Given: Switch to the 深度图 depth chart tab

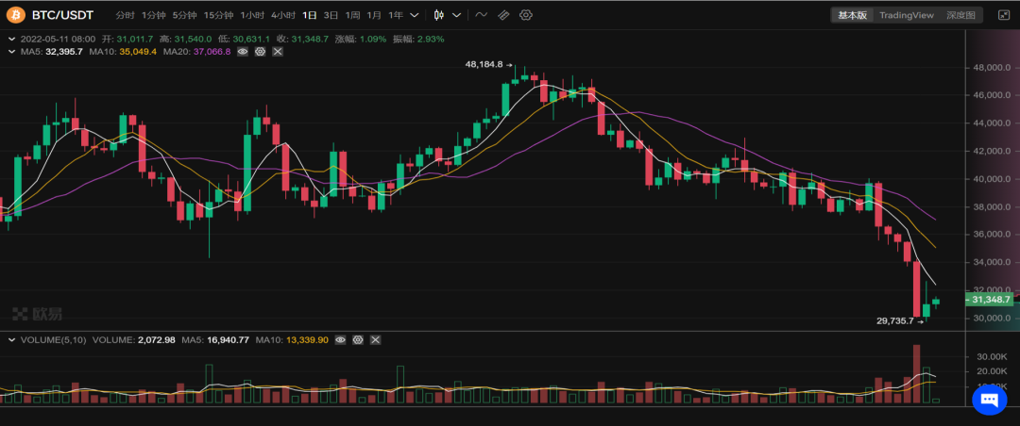Looking at the screenshot, I should pos(961,15).
